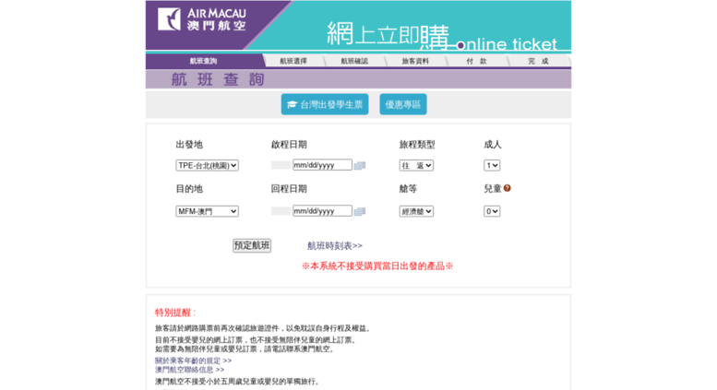Image resolution: width=717 pixels, height=390 pixels.
Task: Select the 航班確認 step tab
Action: [354, 61]
